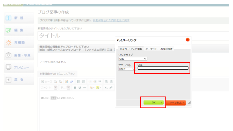The image size is (233, 131).
Task: Switch to ハイパーリンク情報 tab
Action: [131, 49]
